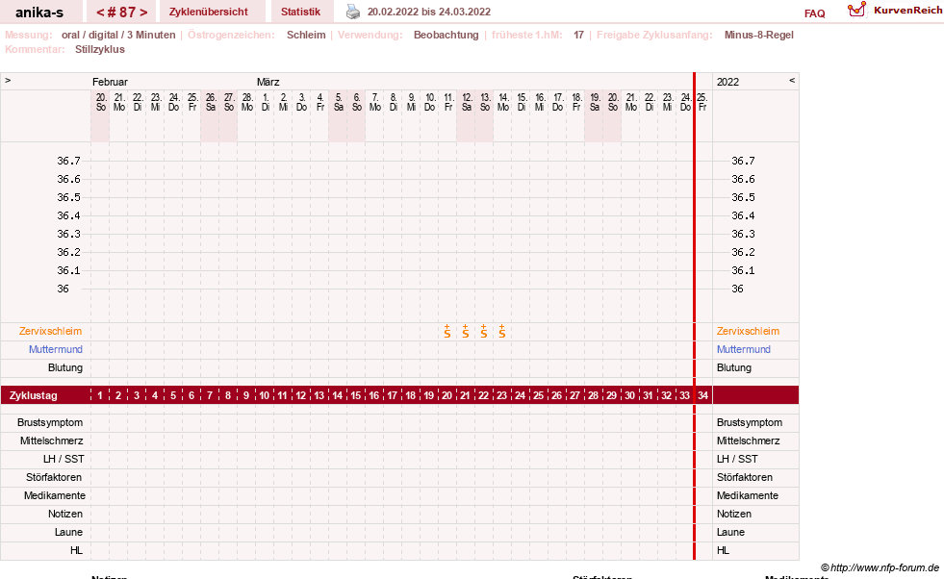Click the Minus-8-Regel value
Screen dimensions: 944x579
click(x=758, y=35)
